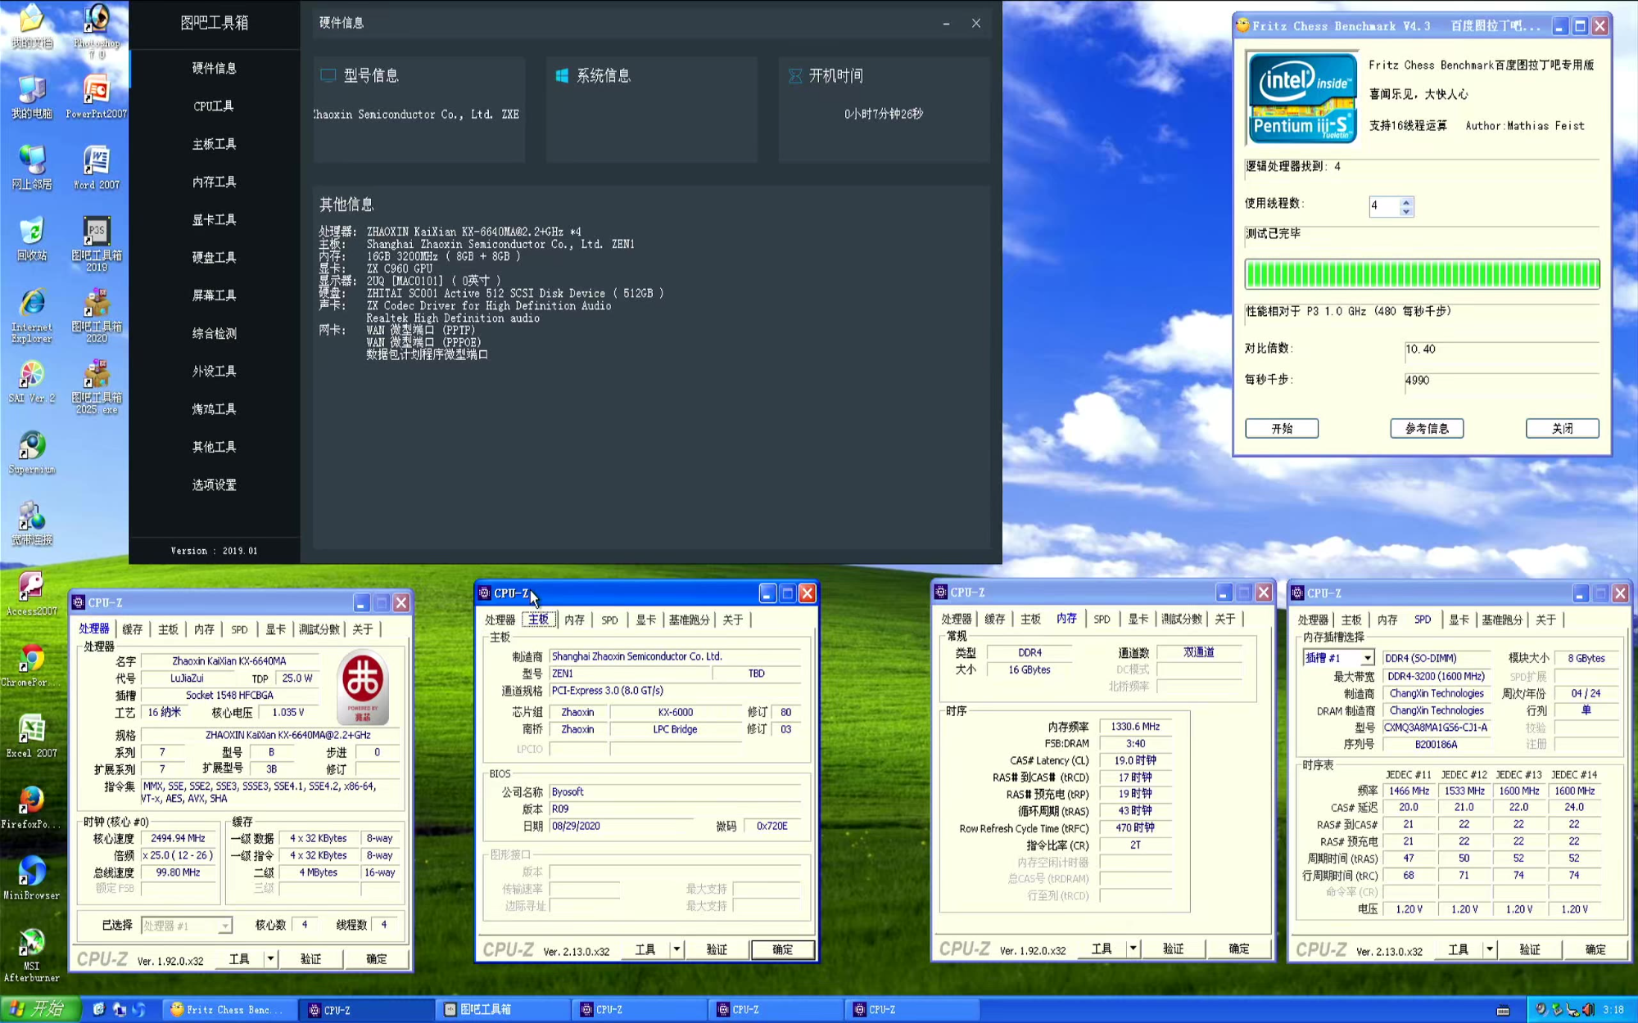Open 显卡 tab in rightmost CPU-Z window

tap(1459, 620)
